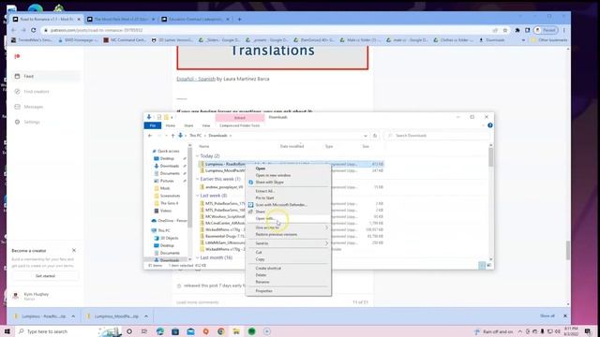This screenshot has width=600, height=337.
Task: Bookmark this page with star icon
Action: [505, 30]
